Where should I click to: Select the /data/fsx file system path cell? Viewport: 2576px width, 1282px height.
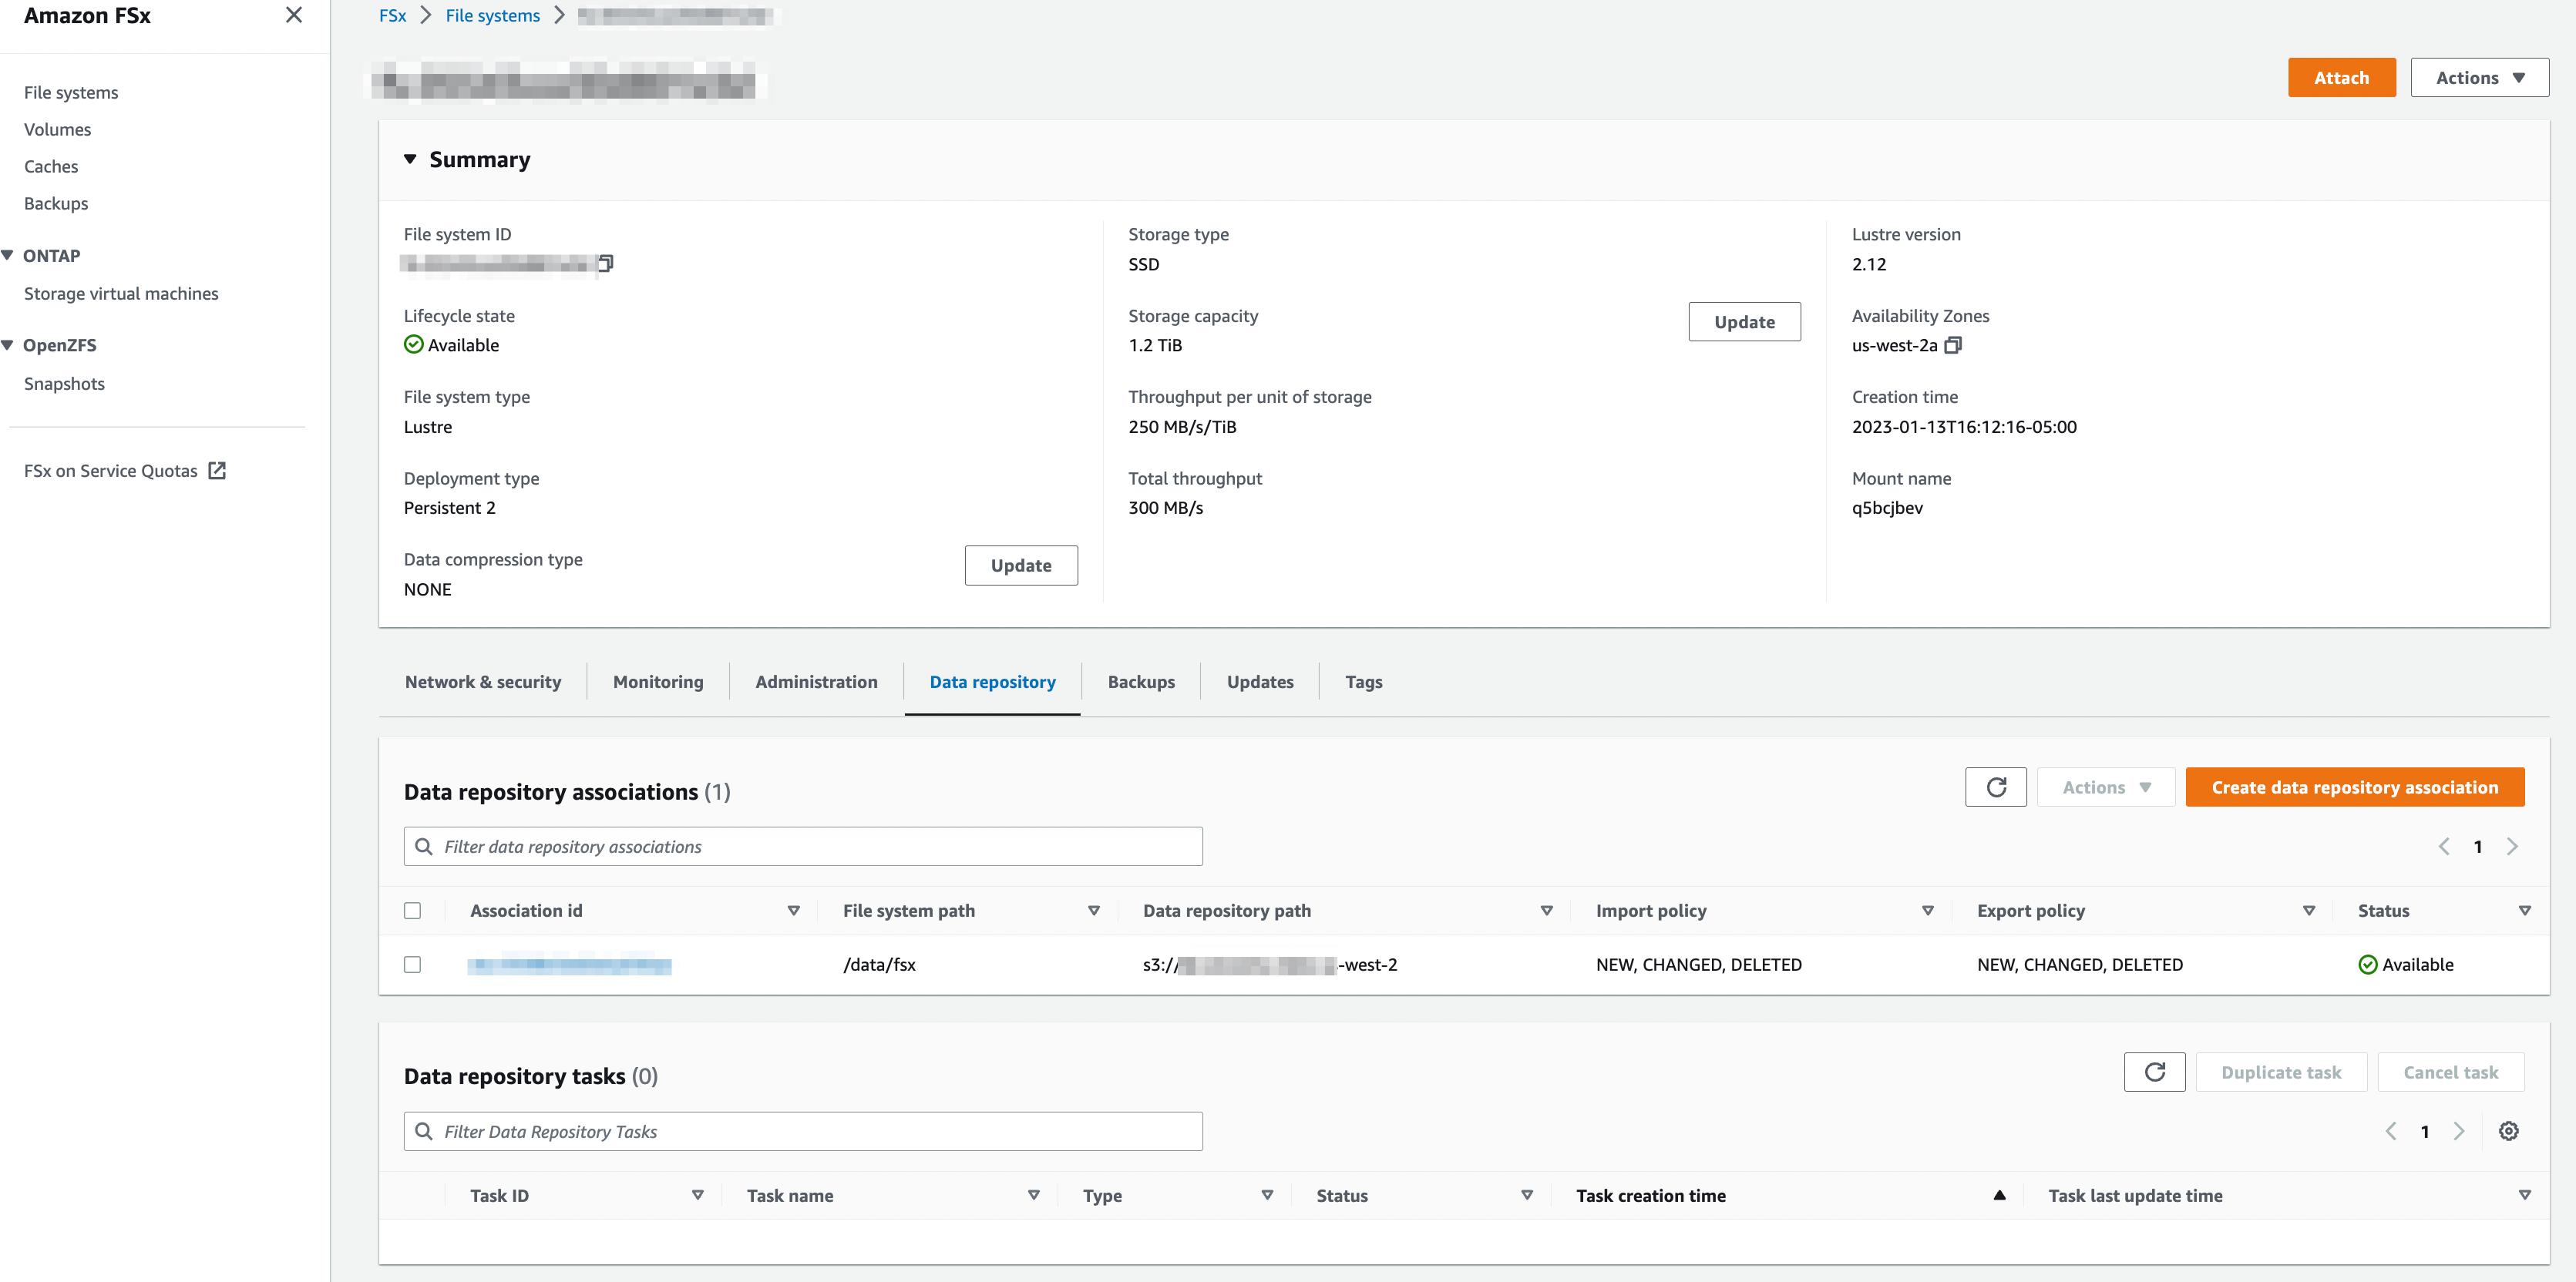(879, 965)
